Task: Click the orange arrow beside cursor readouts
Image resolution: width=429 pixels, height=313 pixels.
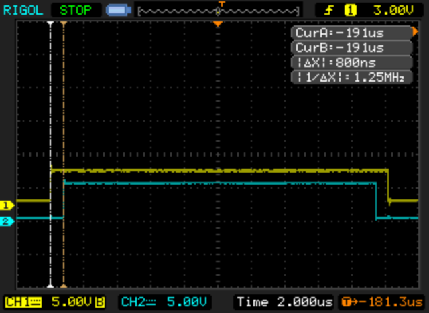Action: coord(416,32)
